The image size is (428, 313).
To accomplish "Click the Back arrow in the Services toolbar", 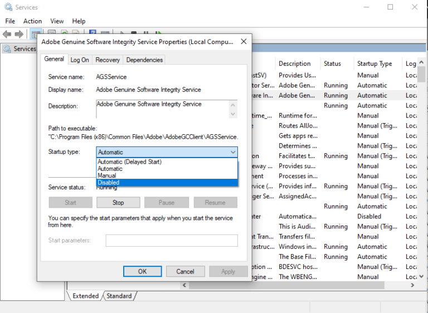I will (x=7, y=34).
